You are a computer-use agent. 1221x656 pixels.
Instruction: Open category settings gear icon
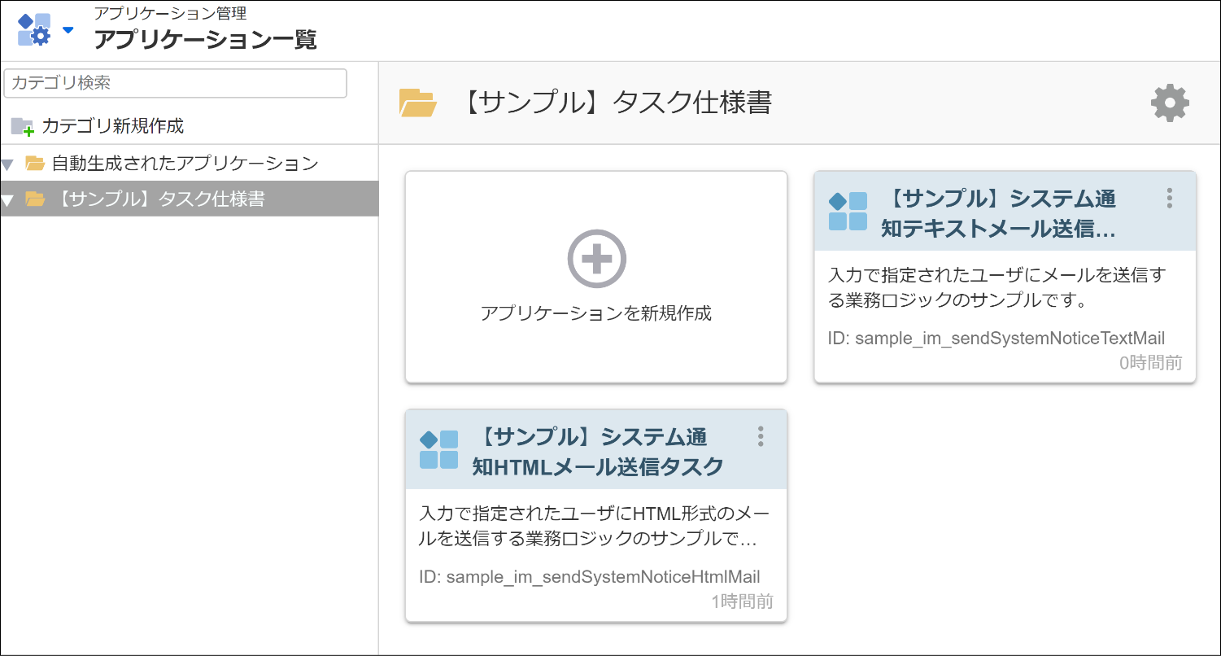click(1170, 103)
